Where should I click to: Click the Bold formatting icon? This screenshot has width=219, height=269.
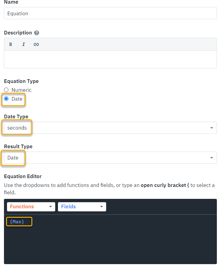pyautogui.click(x=11, y=44)
